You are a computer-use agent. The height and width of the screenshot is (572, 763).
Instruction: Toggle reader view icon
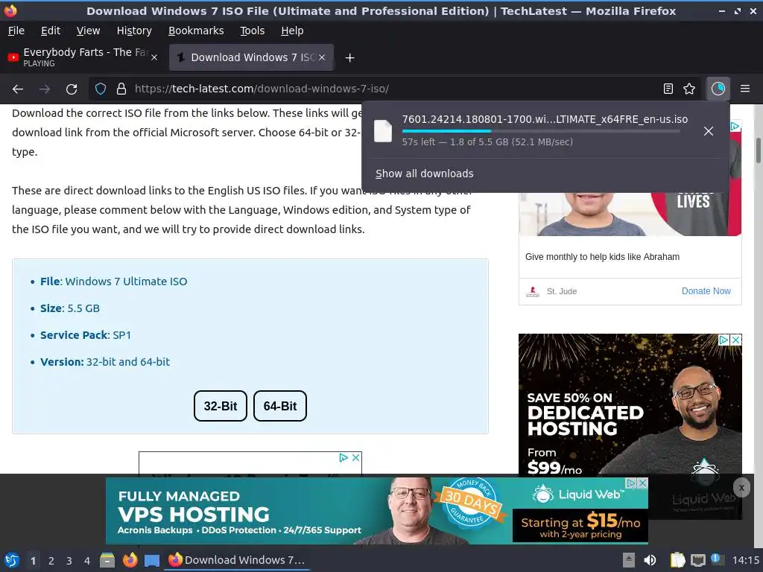[x=668, y=89]
